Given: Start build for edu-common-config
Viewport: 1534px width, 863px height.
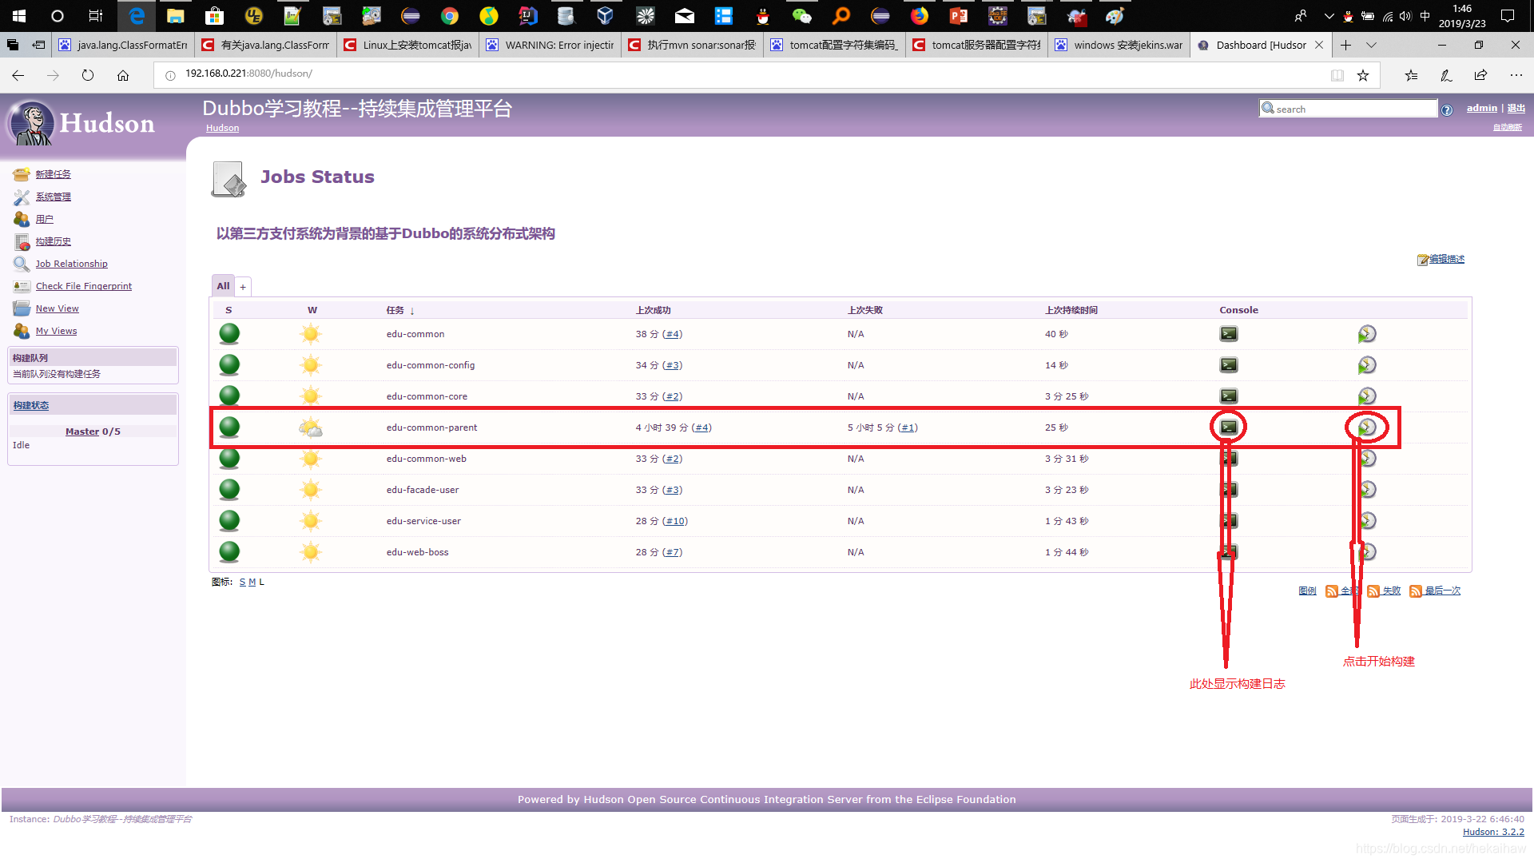Looking at the screenshot, I should tap(1367, 365).
